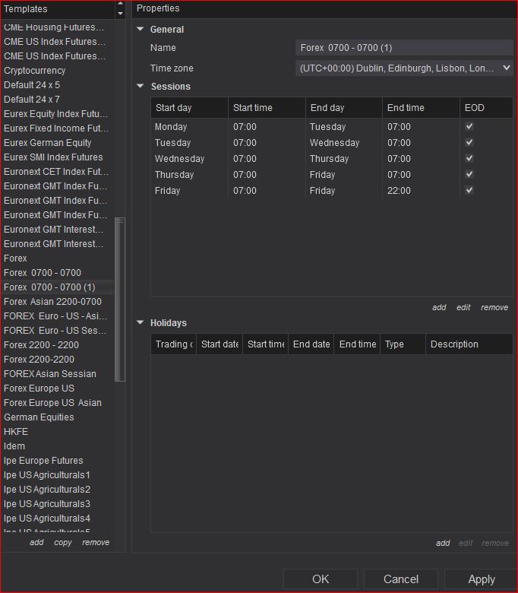Click the Templates list scroll-down arrow
This screenshot has width=518, height=593.
point(120,14)
